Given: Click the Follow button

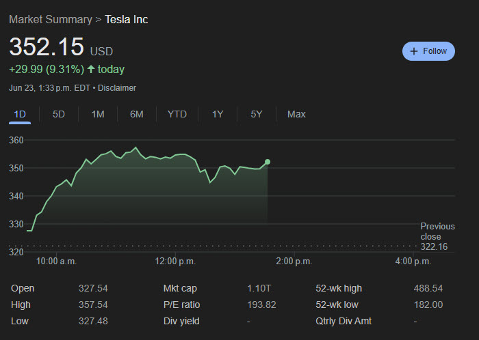Looking at the screenshot, I should pyautogui.click(x=428, y=51).
